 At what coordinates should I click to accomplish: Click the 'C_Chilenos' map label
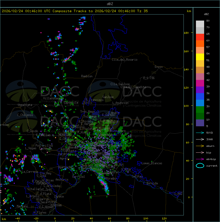point(25,115)
